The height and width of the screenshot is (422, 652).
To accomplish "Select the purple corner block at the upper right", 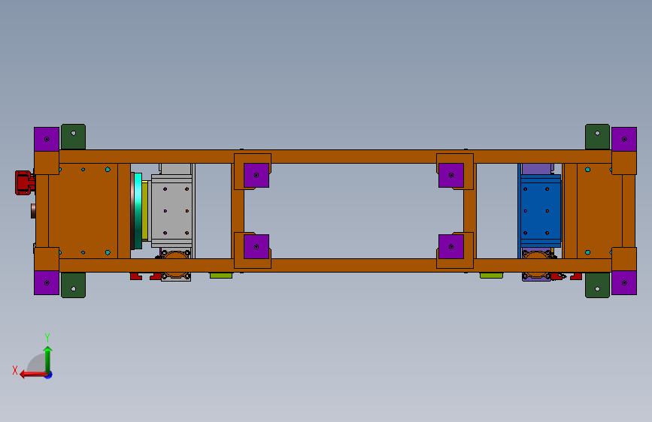I will (624, 139).
